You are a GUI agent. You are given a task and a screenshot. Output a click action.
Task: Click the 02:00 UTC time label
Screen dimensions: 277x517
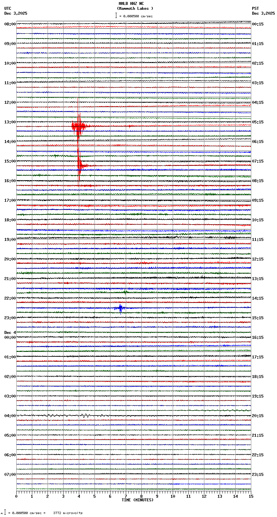(x=10, y=377)
